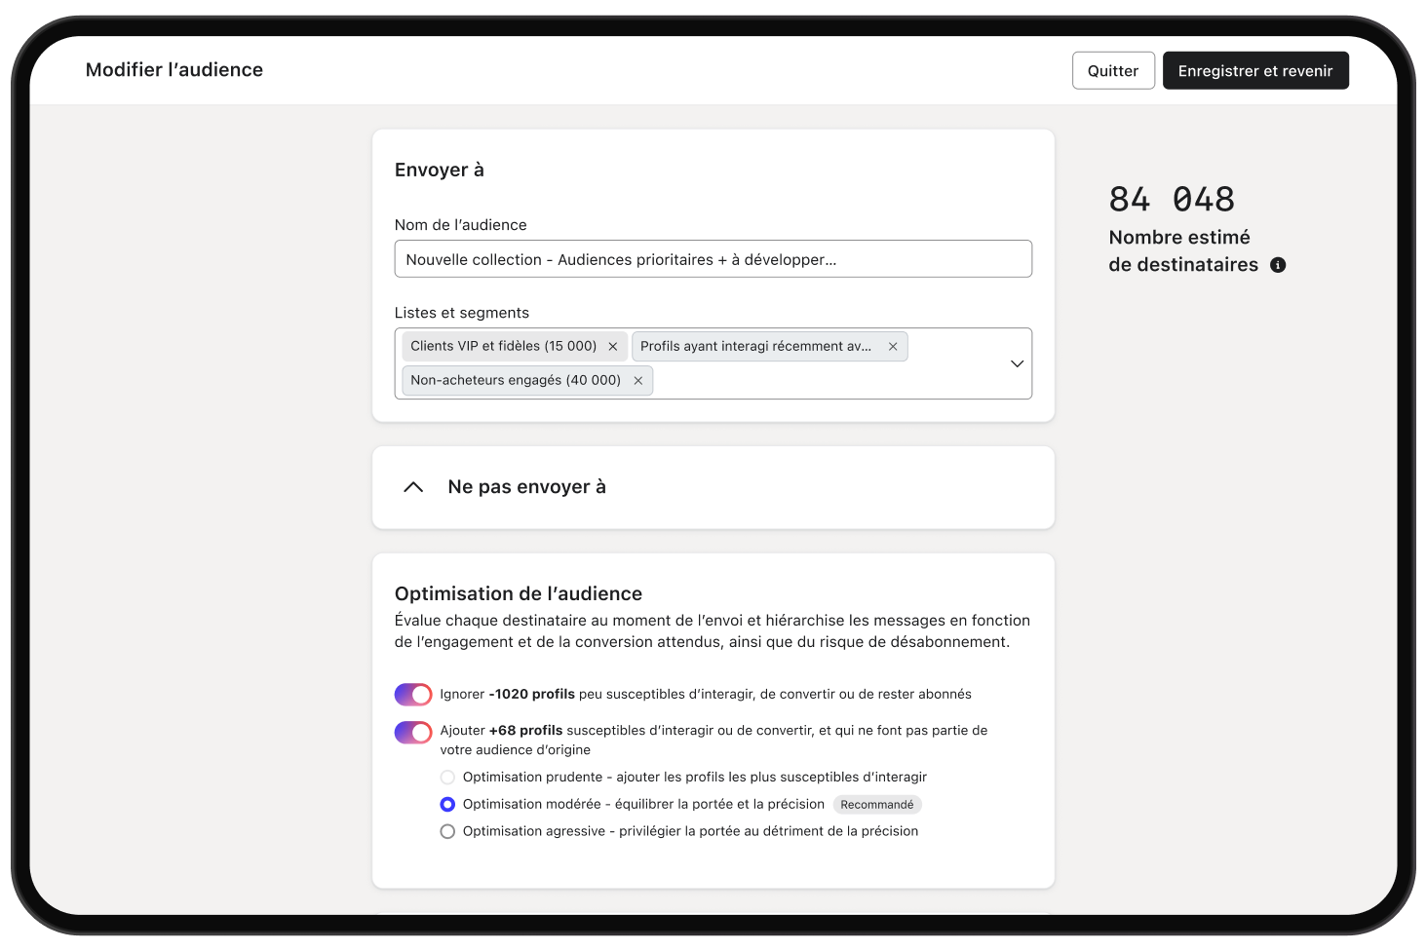Remove the Profils ayant interagi récemment tag
The width and height of the screenshot is (1427, 951).
(x=893, y=347)
